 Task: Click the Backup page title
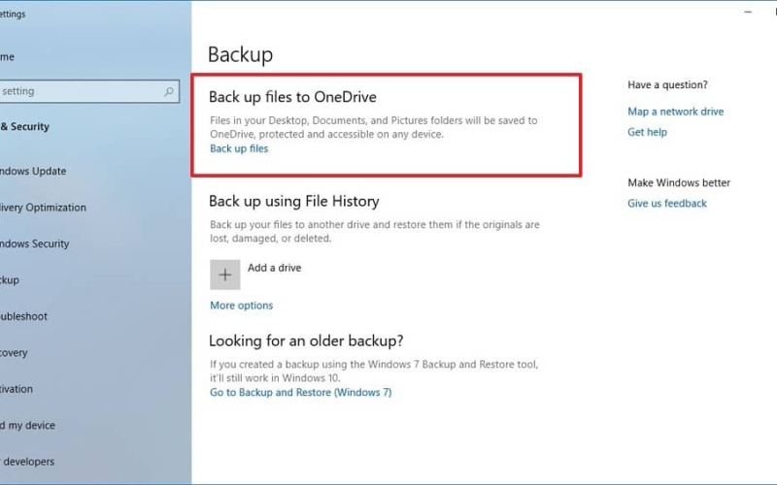click(240, 54)
